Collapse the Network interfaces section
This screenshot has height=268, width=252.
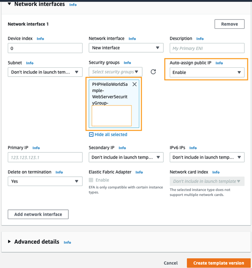coord(9,4)
